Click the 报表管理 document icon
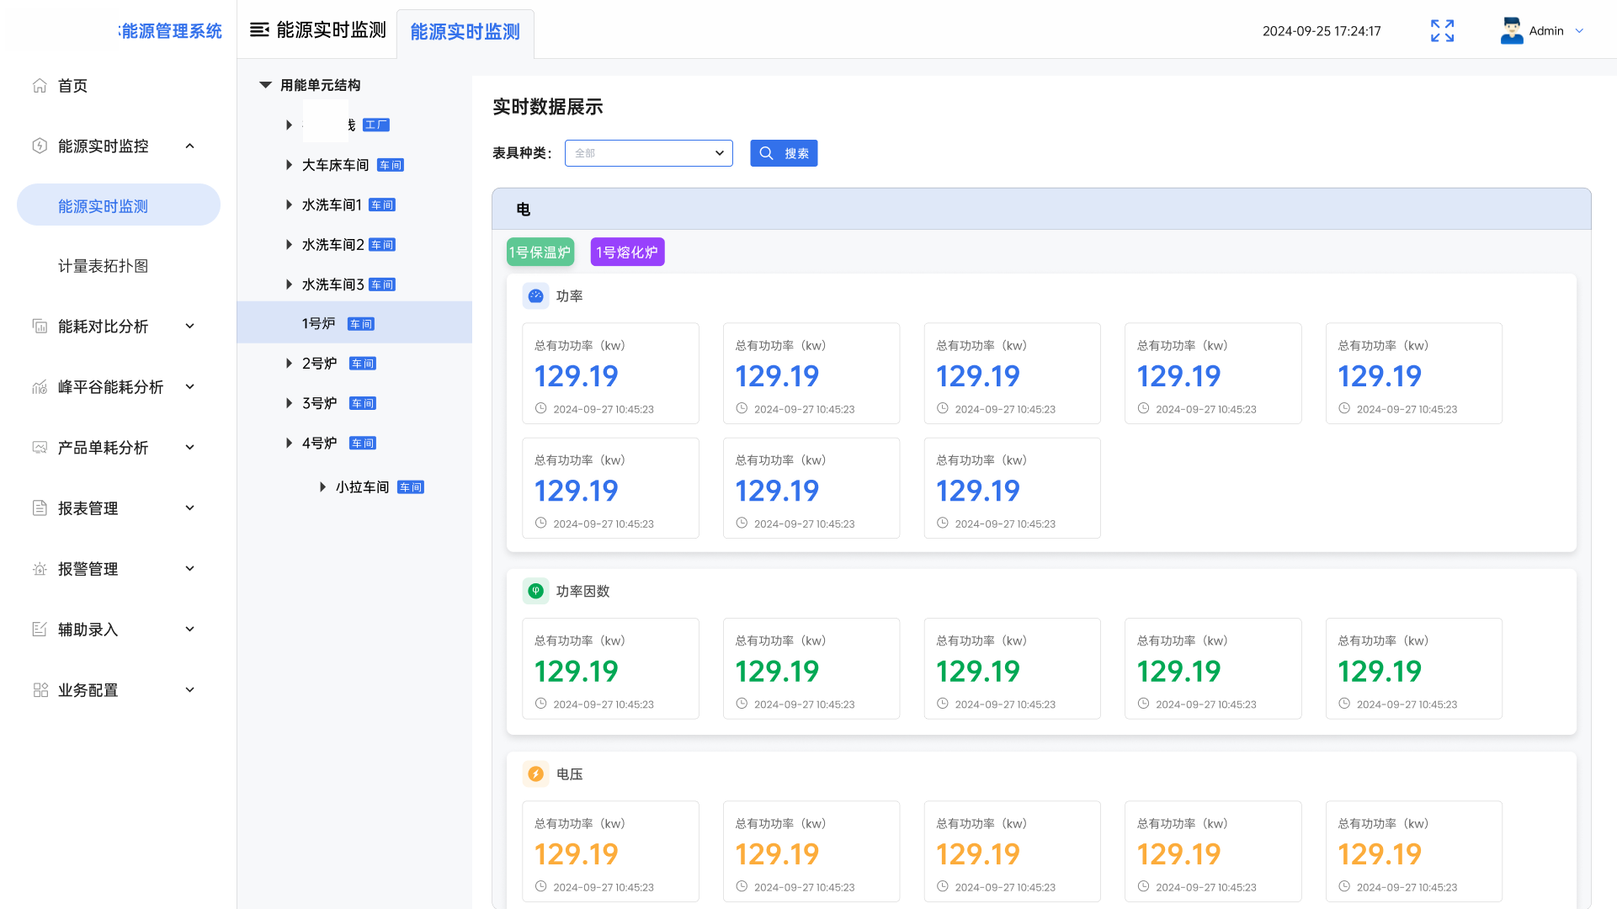This screenshot has width=1617, height=909. pyautogui.click(x=40, y=508)
